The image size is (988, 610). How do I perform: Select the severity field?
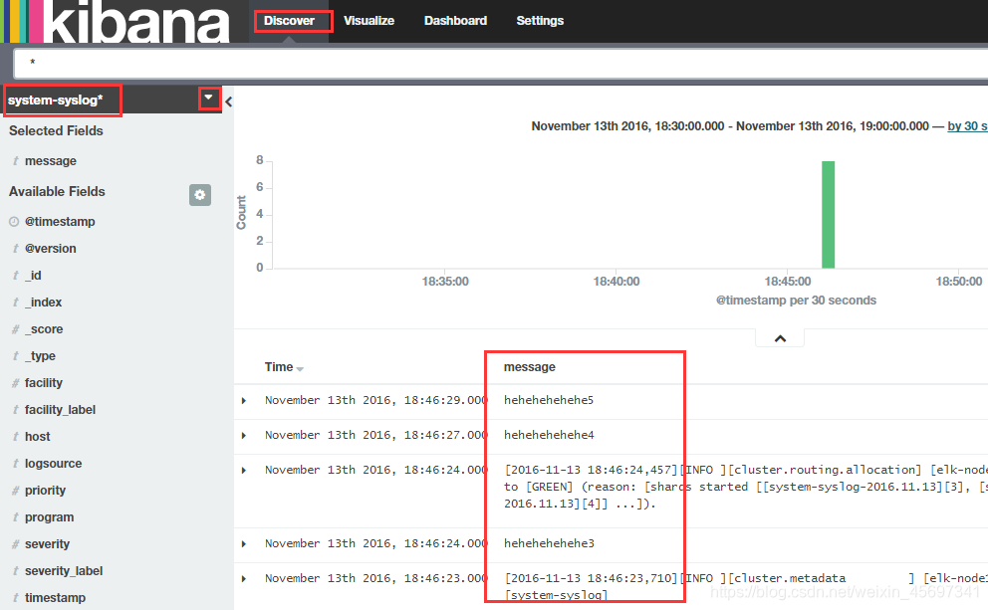(x=47, y=544)
